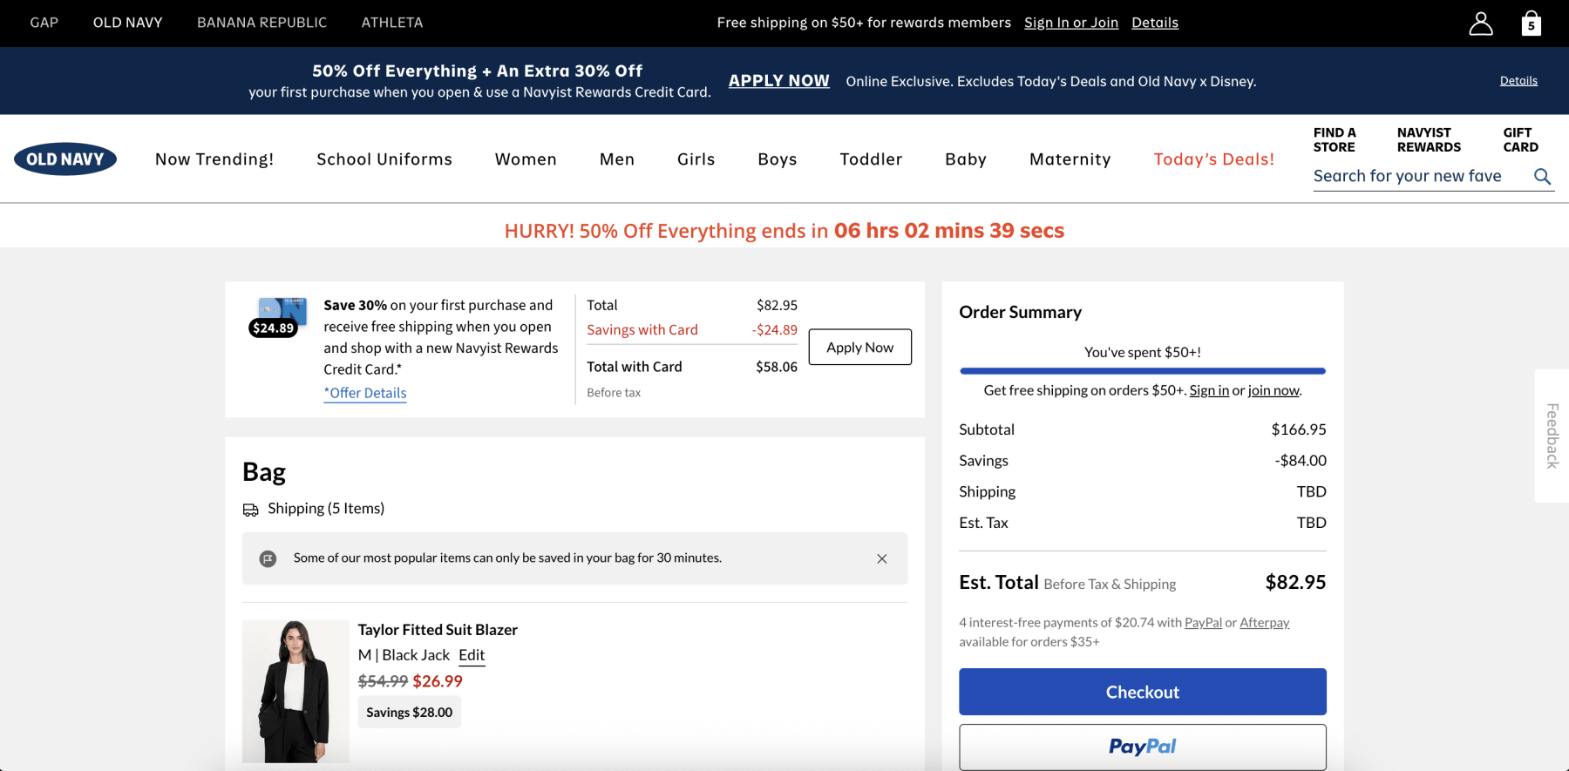Click the Sign In or Join link in top bar
Screen dimensions: 1569x771
click(1071, 23)
